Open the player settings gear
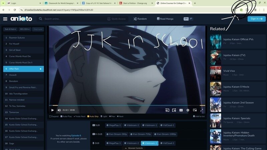The width and height of the screenshot is (267, 150). 188,110
